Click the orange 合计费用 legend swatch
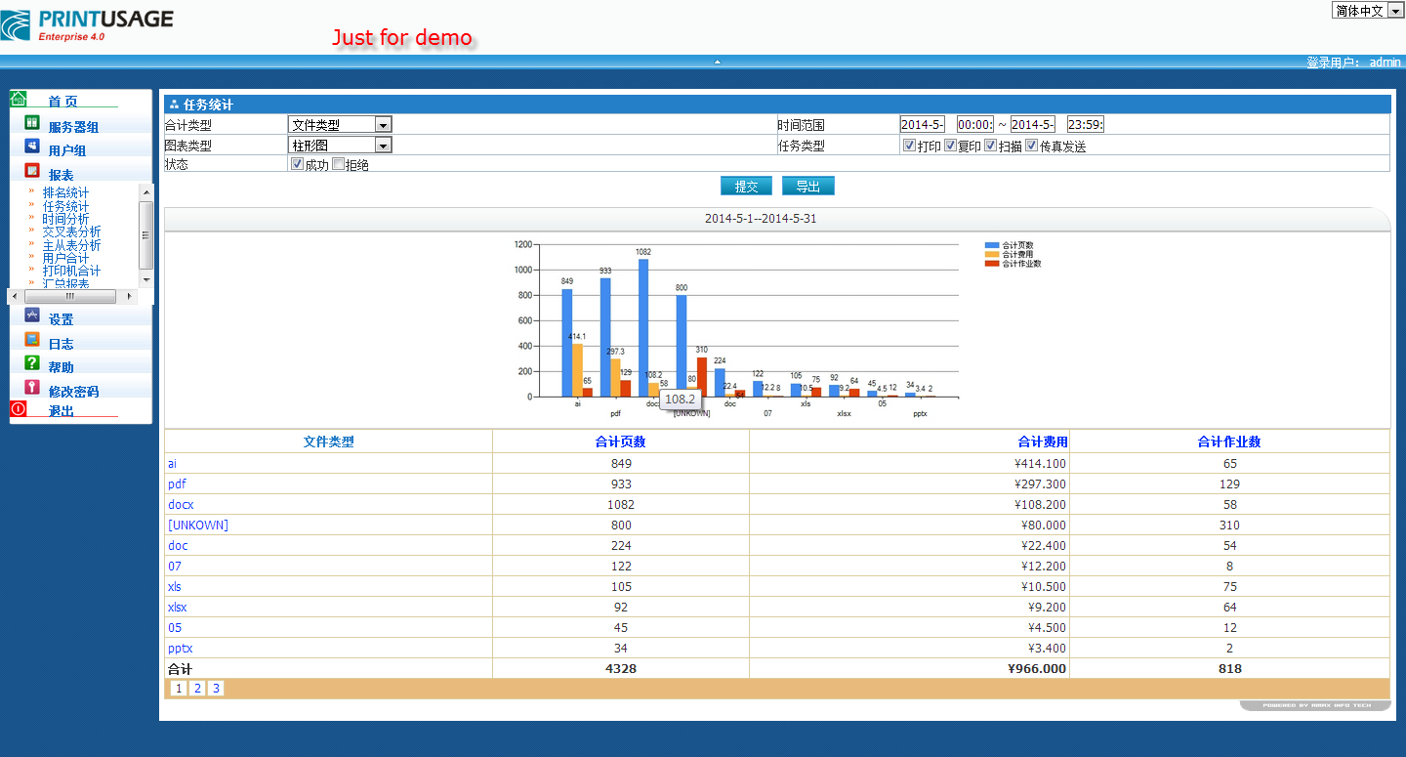The height and width of the screenshot is (757, 1406). pyautogui.click(x=992, y=254)
